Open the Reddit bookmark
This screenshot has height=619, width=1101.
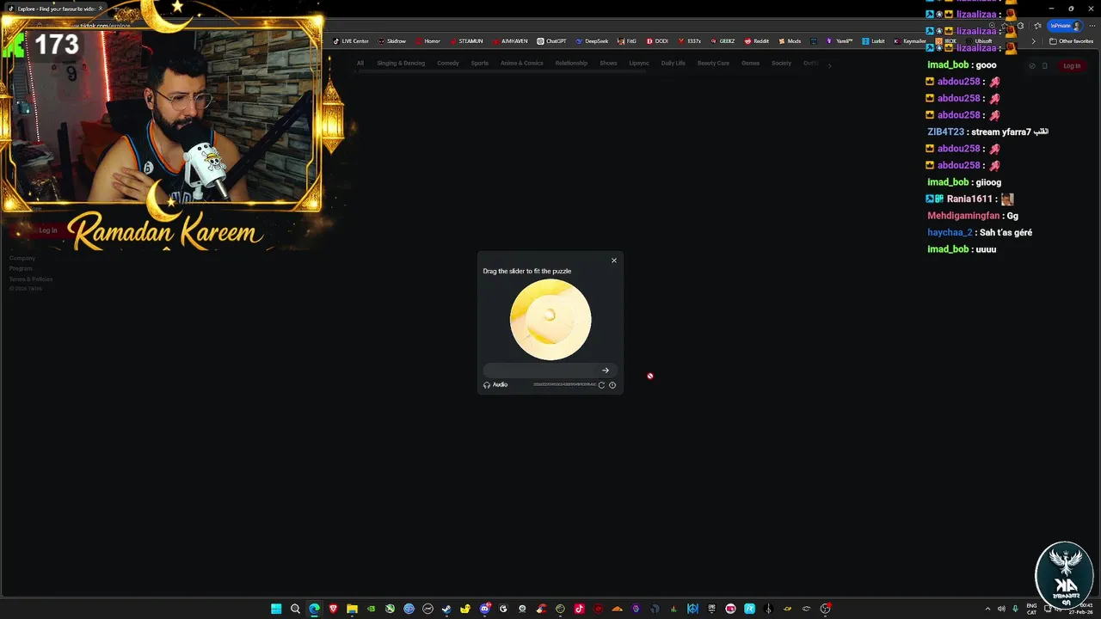pyautogui.click(x=757, y=41)
